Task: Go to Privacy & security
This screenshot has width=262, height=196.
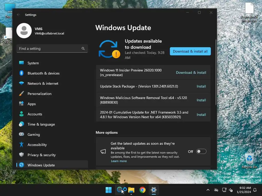Action: [52, 155]
